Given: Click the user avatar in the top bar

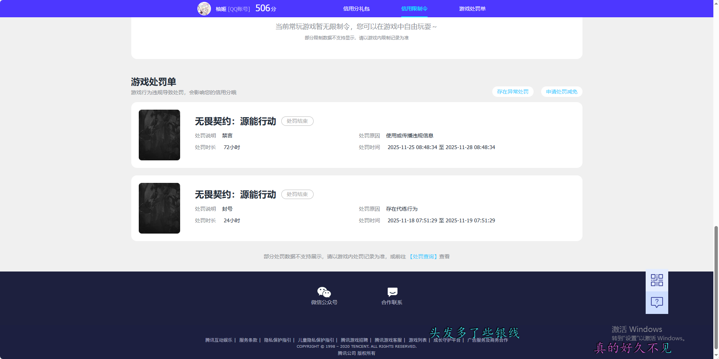Looking at the screenshot, I should 204,8.
